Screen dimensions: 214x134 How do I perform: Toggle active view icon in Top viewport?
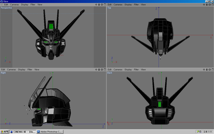(x=213, y=5)
